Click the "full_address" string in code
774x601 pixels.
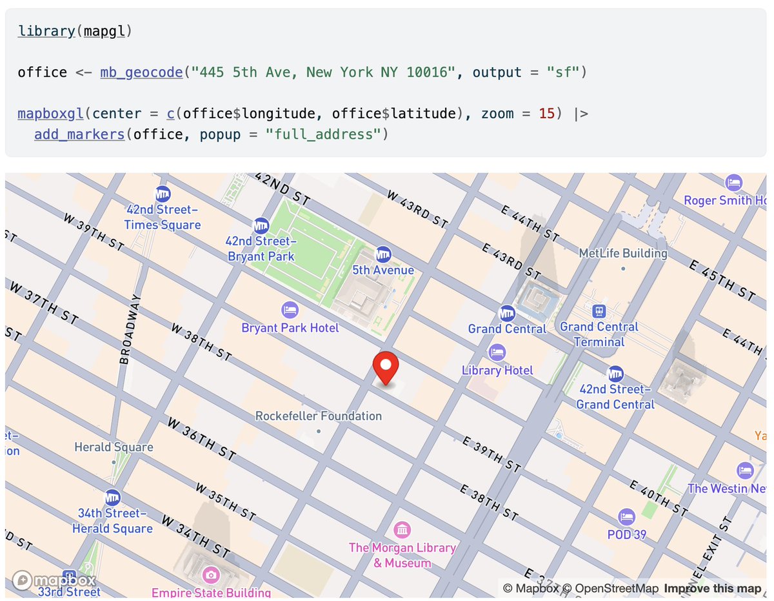point(324,134)
